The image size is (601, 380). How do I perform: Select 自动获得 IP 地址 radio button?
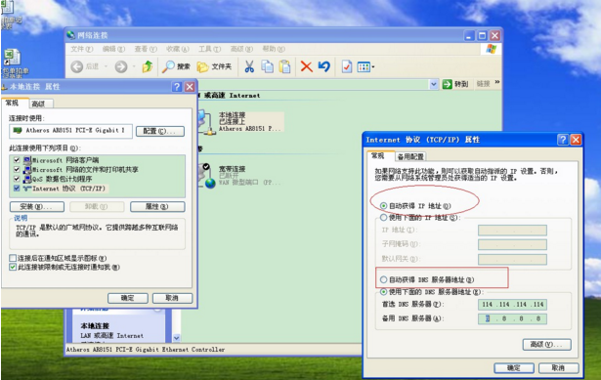[x=383, y=206]
